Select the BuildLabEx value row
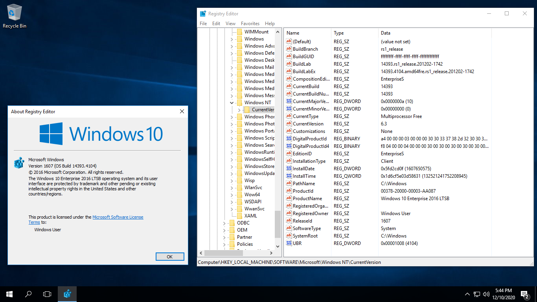537x302 pixels. 387,72
